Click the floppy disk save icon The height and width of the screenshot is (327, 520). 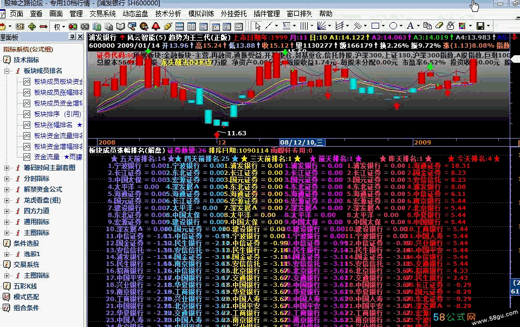[480, 25]
